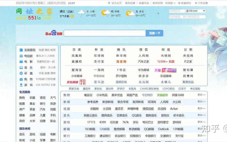Click the 京东商城 discount badge

coord(83,82)
